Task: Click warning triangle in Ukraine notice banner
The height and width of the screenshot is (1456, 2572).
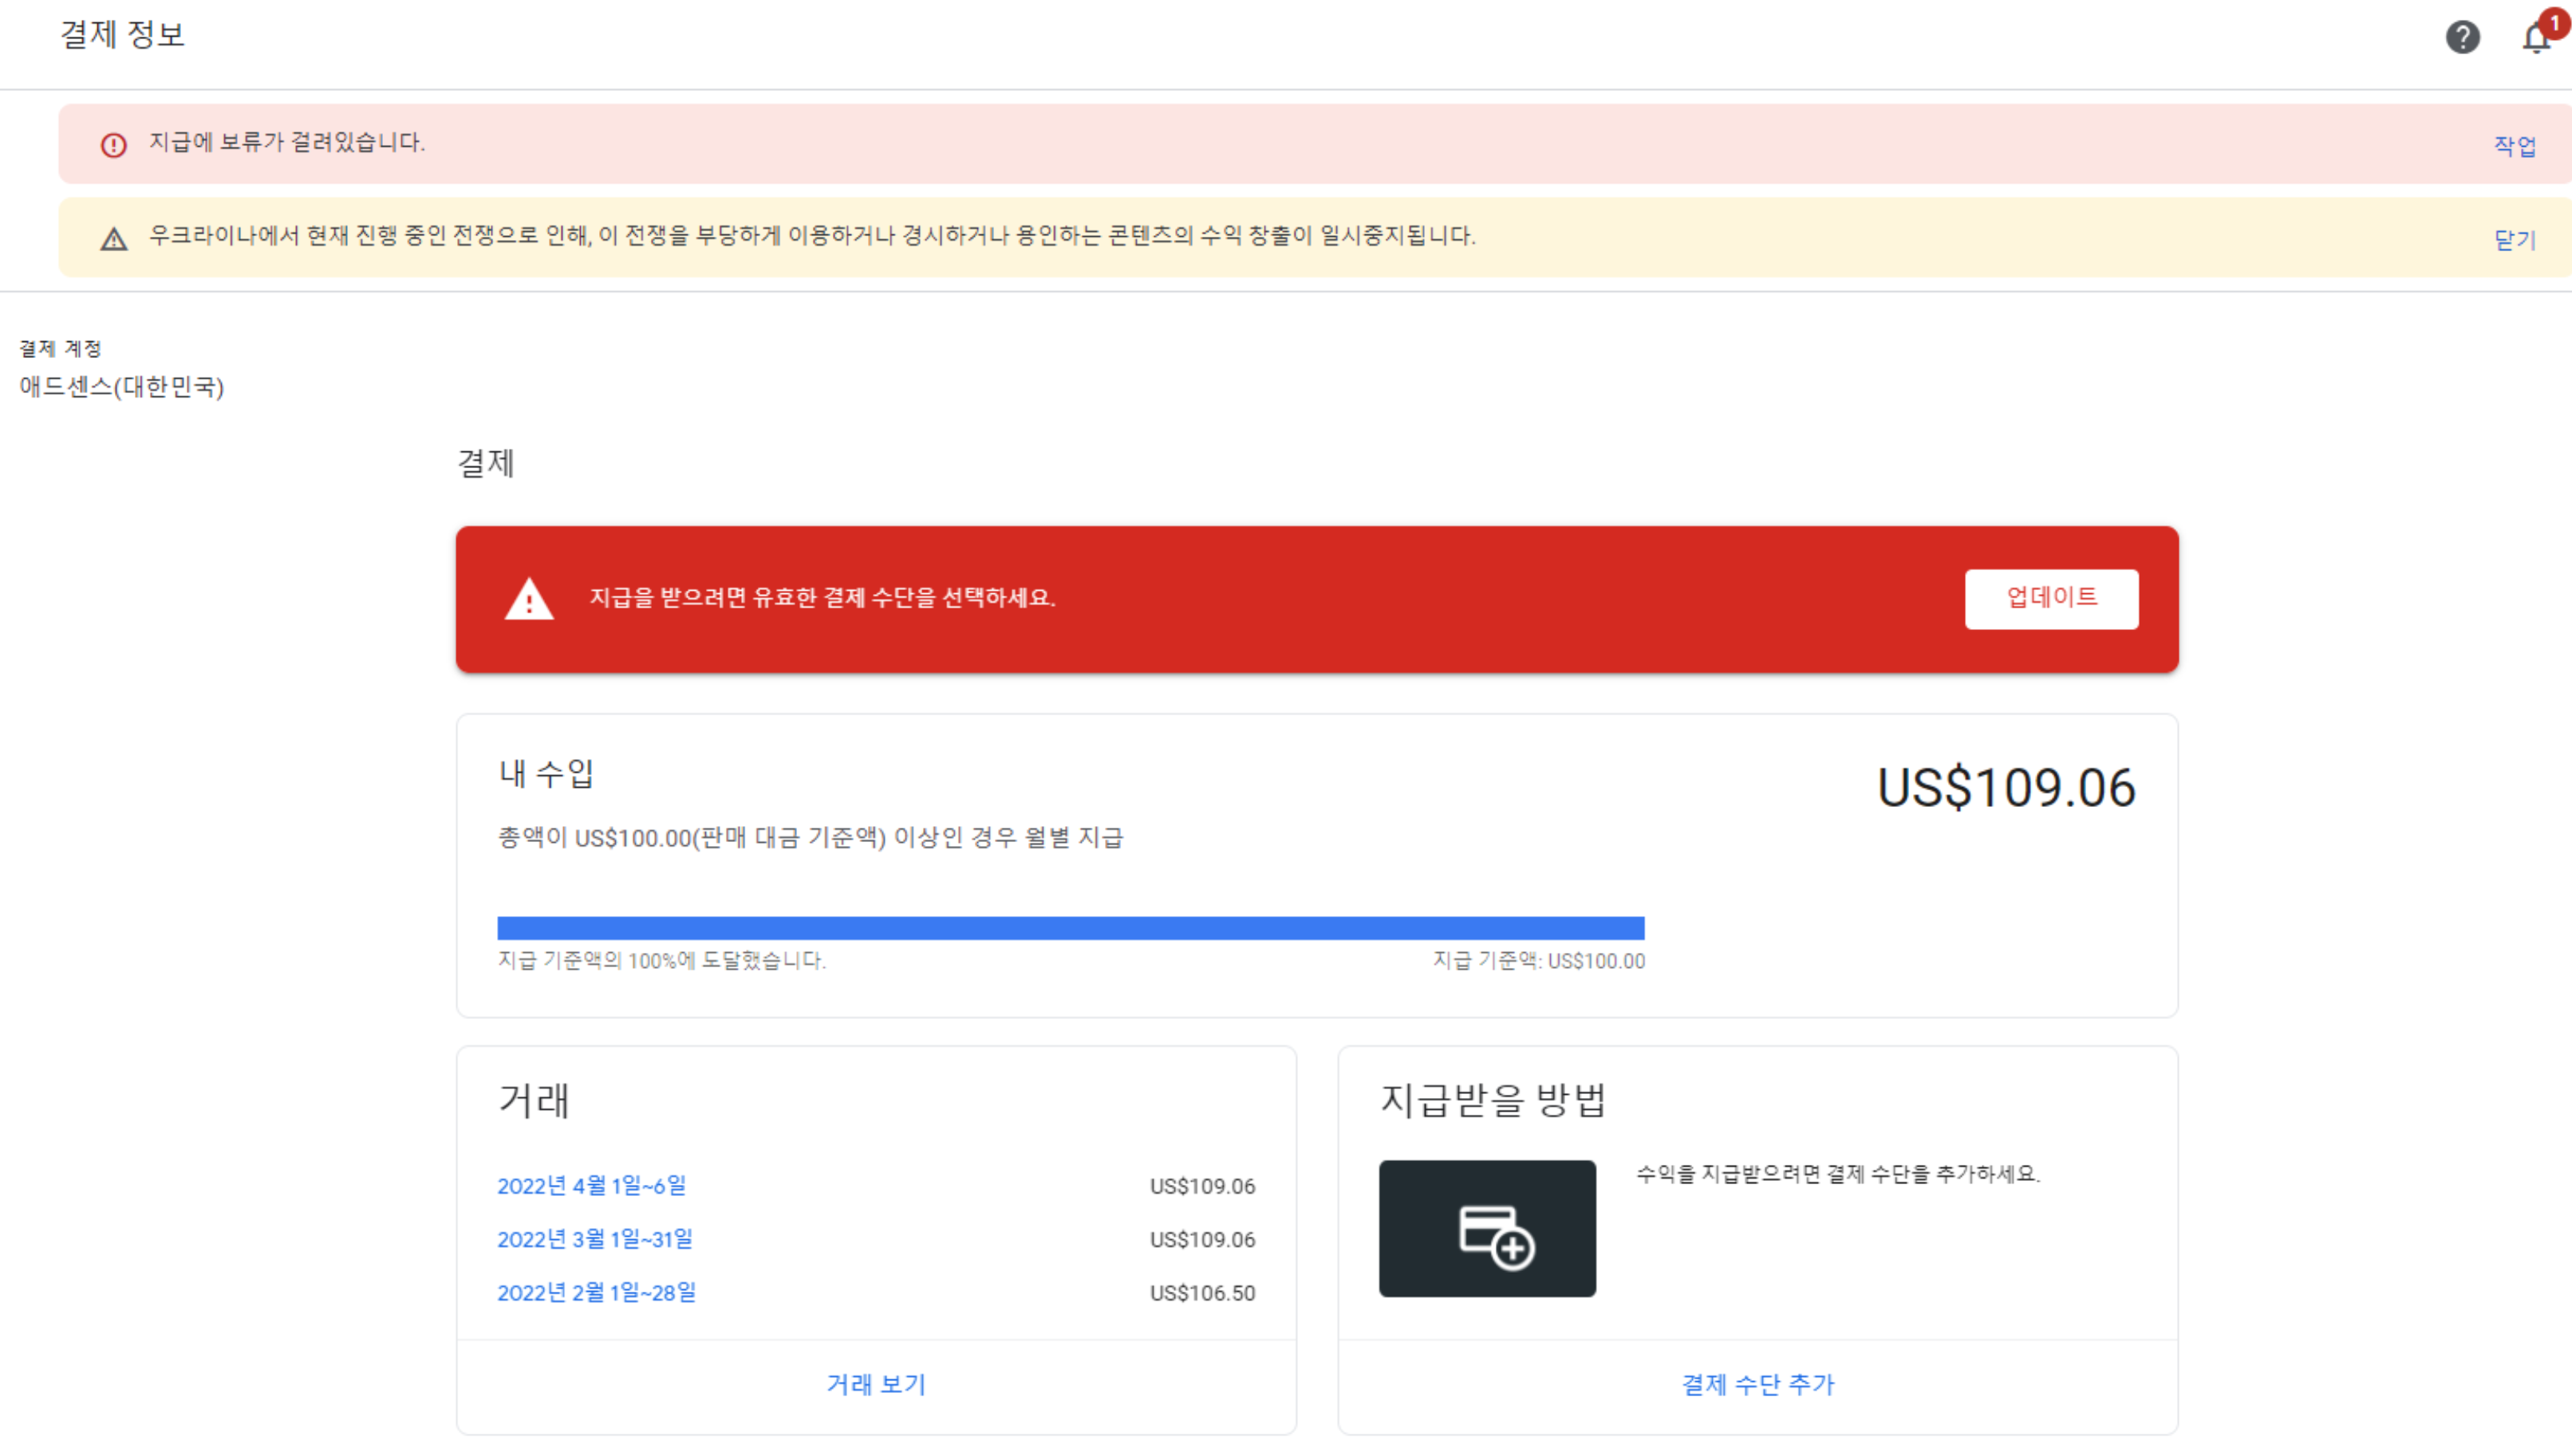Action: (114, 239)
